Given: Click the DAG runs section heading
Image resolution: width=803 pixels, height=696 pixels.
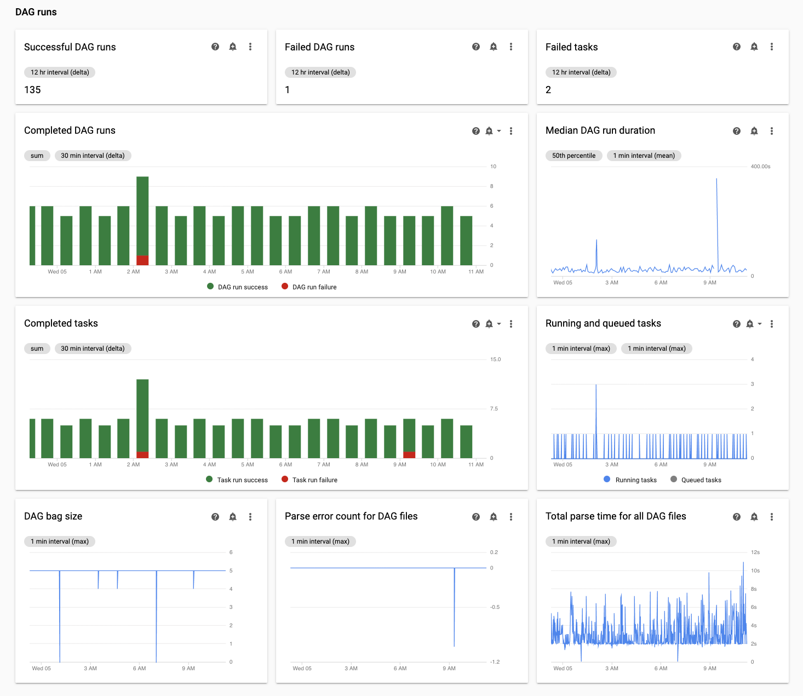Looking at the screenshot, I should (36, 12).
